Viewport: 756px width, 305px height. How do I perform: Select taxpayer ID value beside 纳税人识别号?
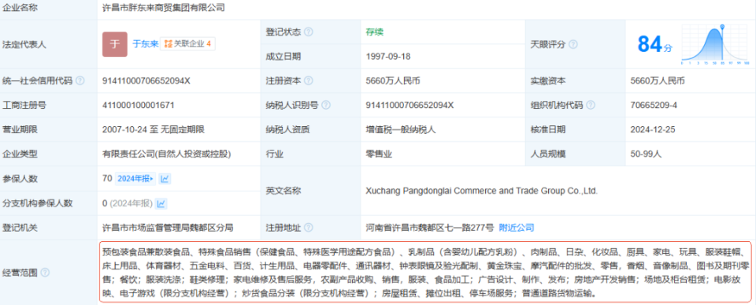coord(410,105)
